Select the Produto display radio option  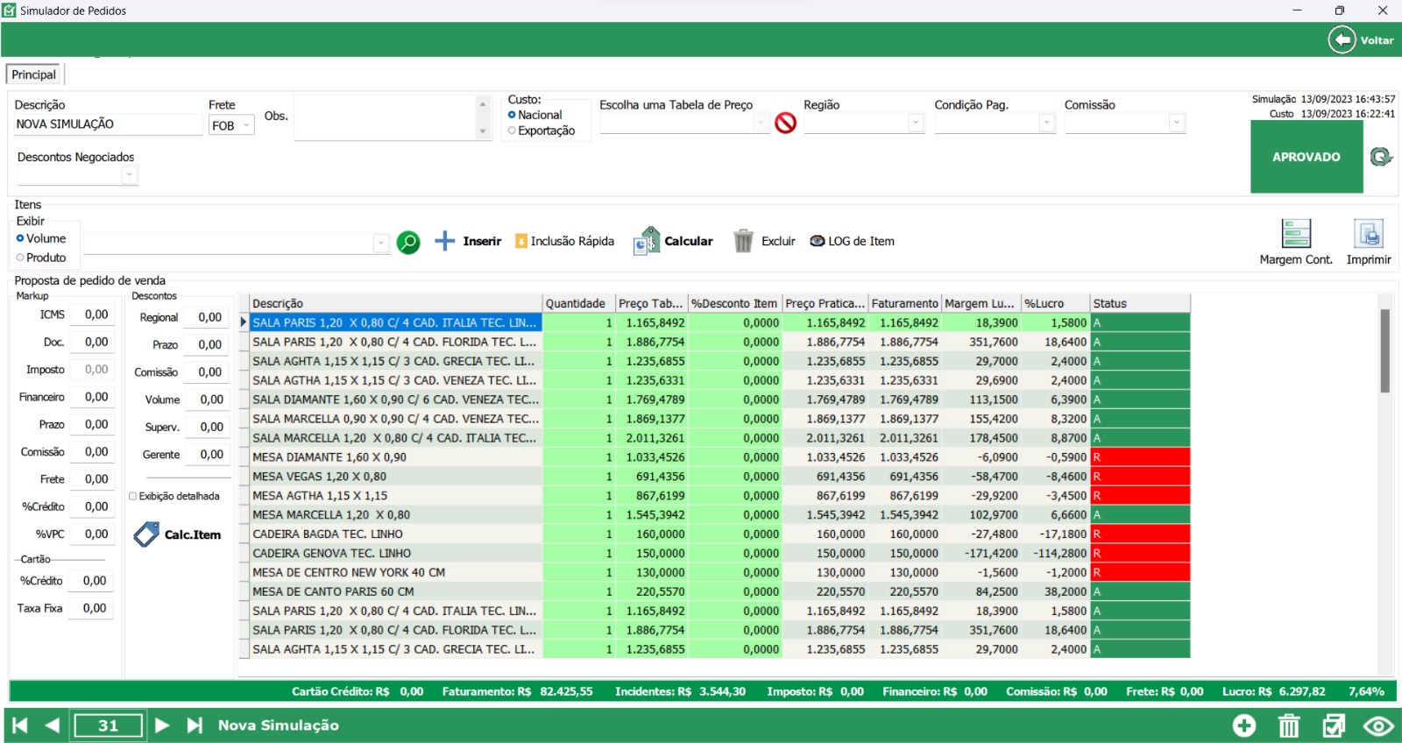tap(21, 258)
